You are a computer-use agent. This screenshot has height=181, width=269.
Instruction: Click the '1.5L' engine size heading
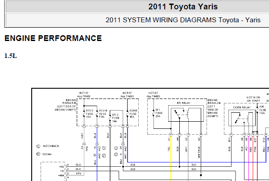11,56
